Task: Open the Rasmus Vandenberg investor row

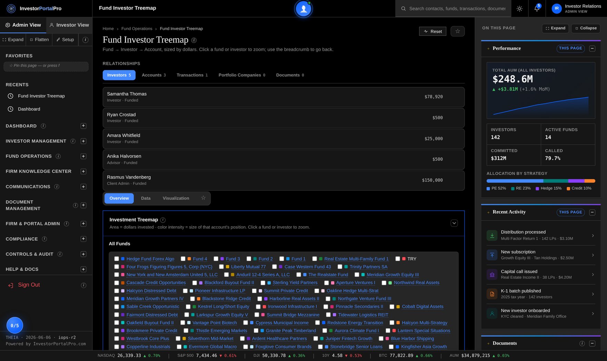Action: click(x=283, y=180)
